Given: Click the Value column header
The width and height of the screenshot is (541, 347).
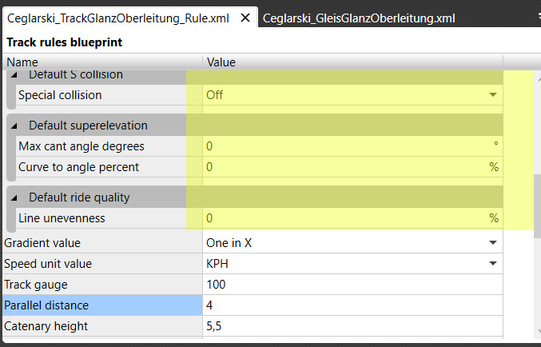Looking at the screenshot, I should click(352, 62).
